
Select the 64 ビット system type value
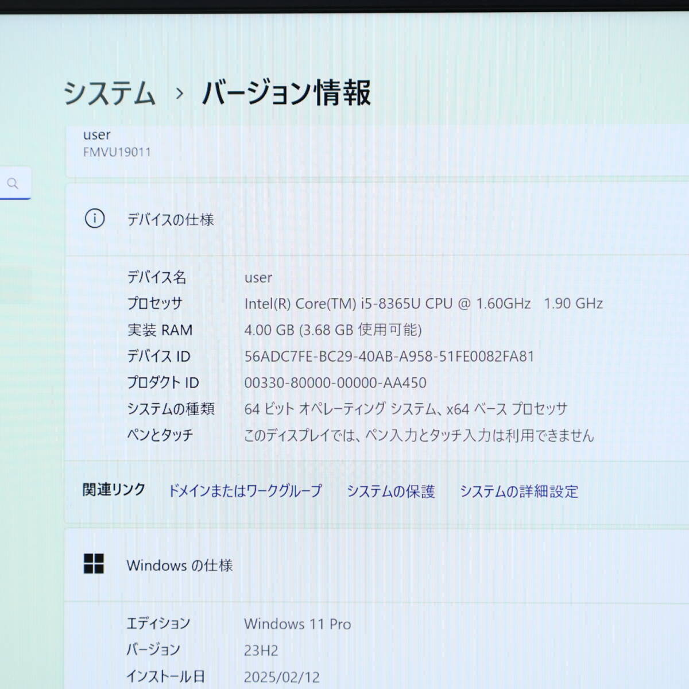click(406, 409)
